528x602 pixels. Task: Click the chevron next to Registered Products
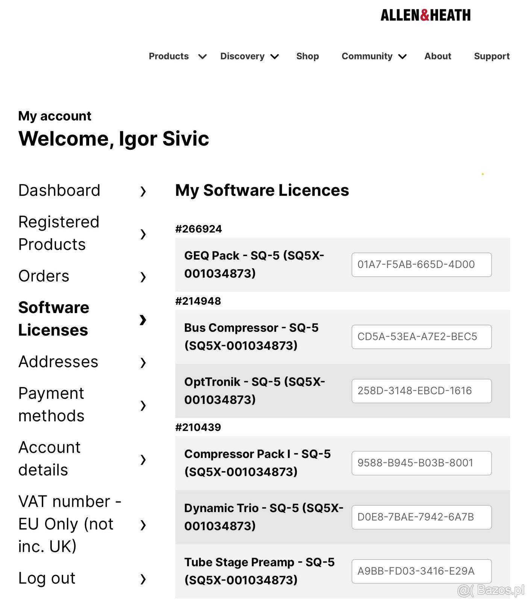pos(143,234)
